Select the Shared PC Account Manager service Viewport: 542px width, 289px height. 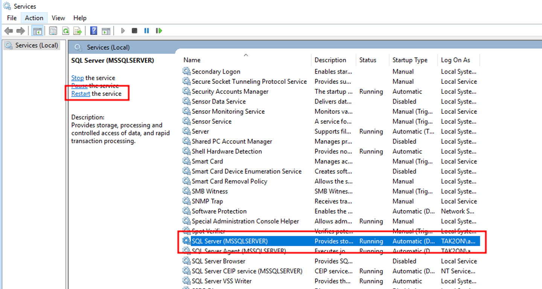coord(330,141)
